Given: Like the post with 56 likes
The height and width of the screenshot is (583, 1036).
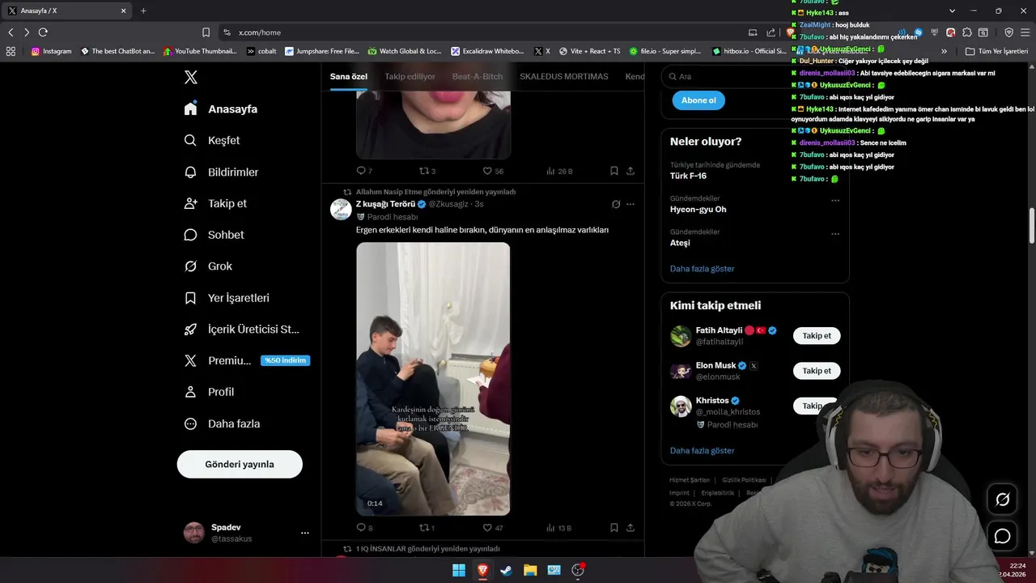Looking at the screenshot, I should [x=493, y=171].
